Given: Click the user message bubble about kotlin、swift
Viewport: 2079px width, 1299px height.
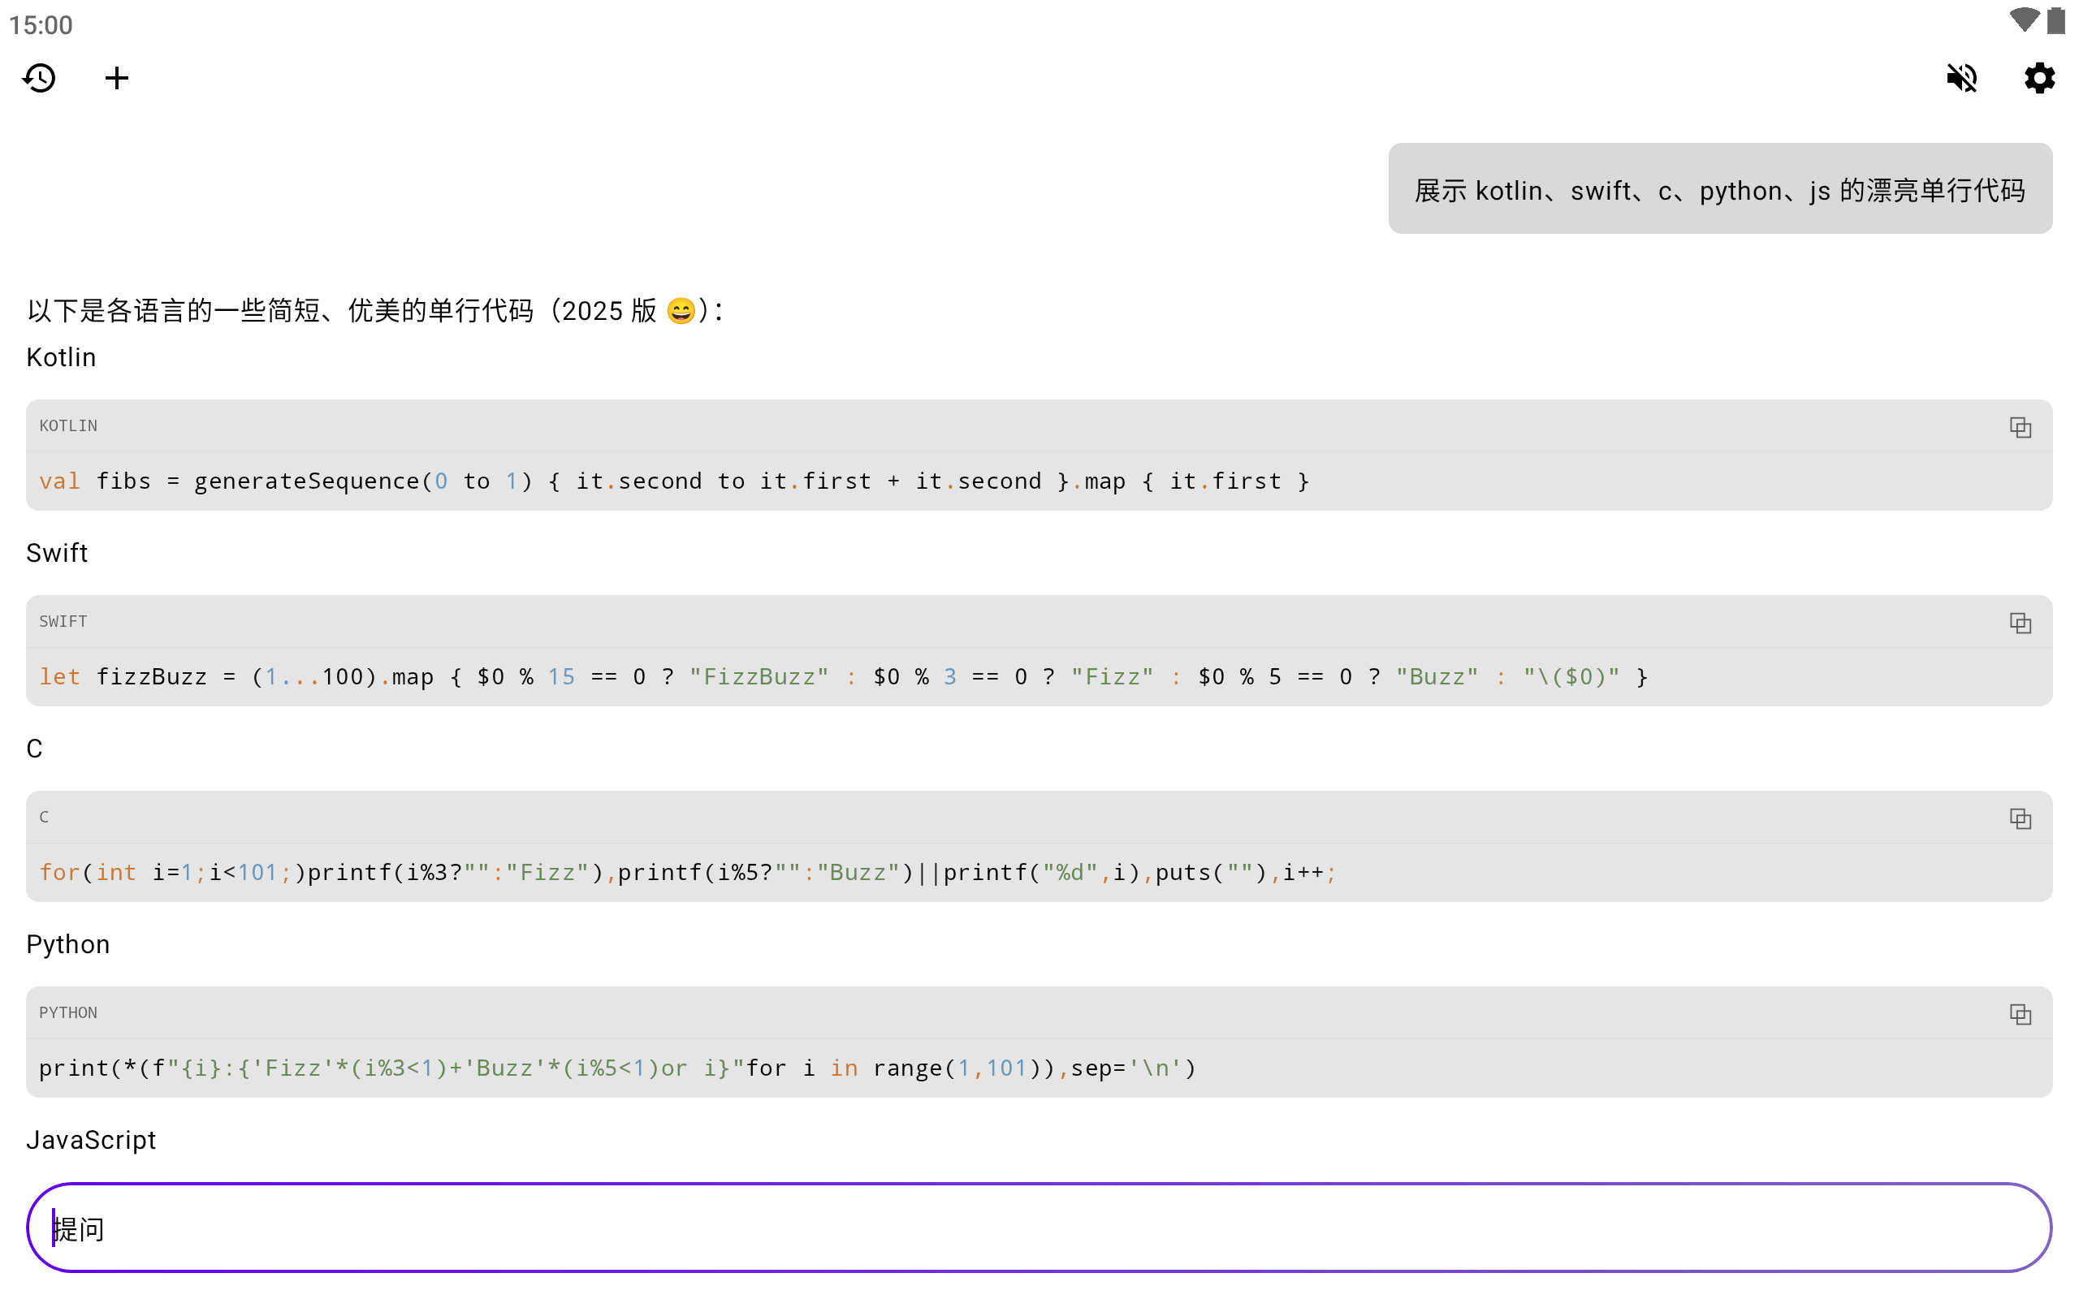Looking at the screenshot, I should [x=1719, y=190].
